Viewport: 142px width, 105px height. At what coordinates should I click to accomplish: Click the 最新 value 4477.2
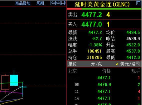(x=95, y=32)
